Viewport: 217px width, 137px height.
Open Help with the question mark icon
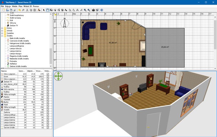pyautogui.click(x=102, y=10)
